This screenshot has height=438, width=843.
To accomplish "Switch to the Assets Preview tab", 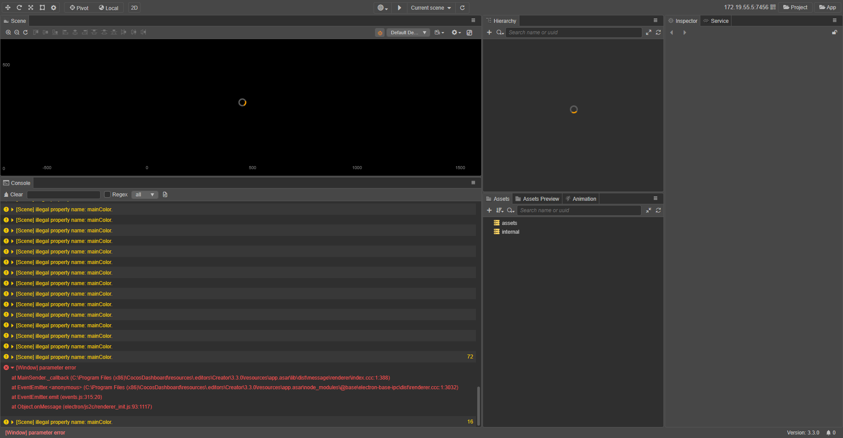I will coord(537,199).
